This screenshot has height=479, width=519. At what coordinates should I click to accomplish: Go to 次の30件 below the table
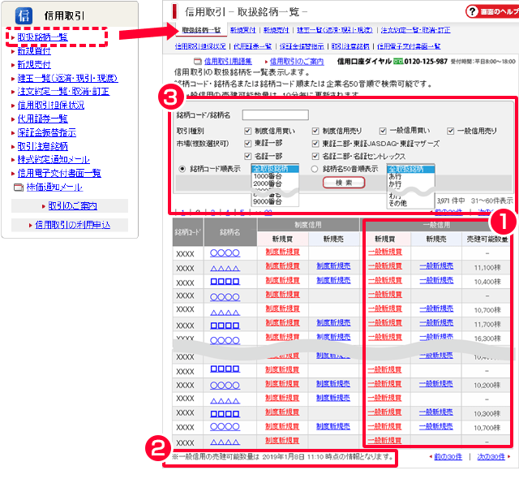pyautogui.click(x=491, y=457)
